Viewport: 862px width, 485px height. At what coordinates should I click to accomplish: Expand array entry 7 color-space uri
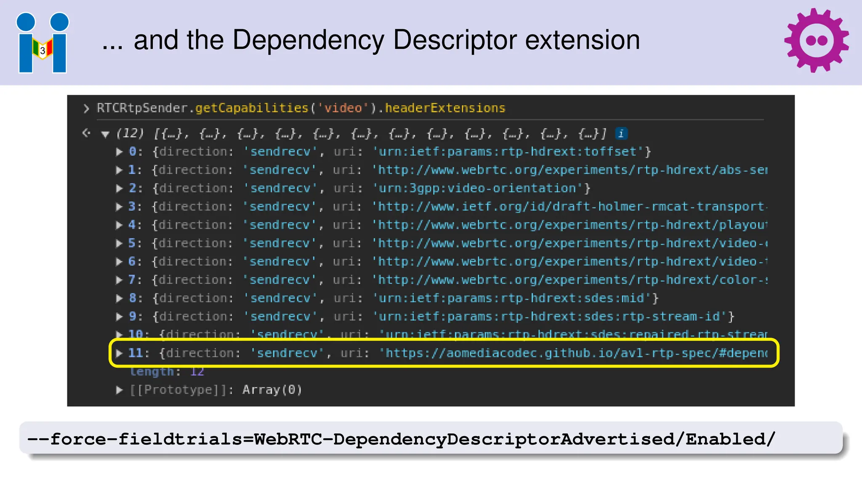coord(120,280)
